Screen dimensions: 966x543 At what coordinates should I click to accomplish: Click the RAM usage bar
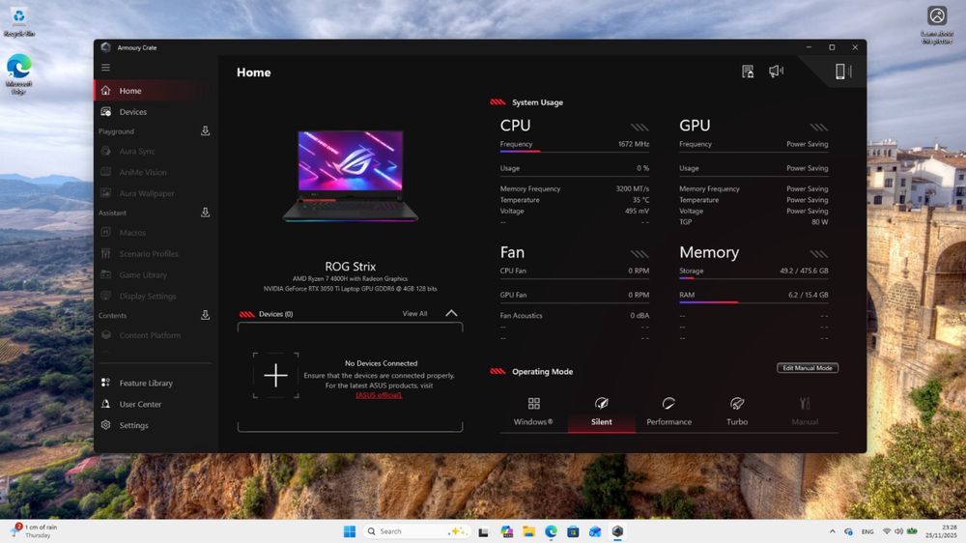[754, 302]
